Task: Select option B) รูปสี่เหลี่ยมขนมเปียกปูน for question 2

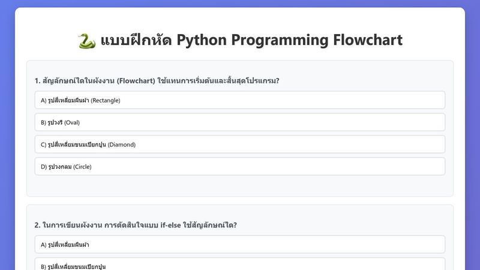Action: [239, 265]
